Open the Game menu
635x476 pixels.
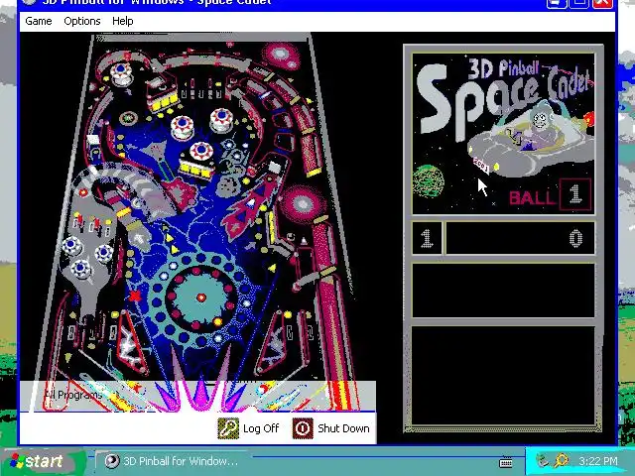tap(39, 21)
